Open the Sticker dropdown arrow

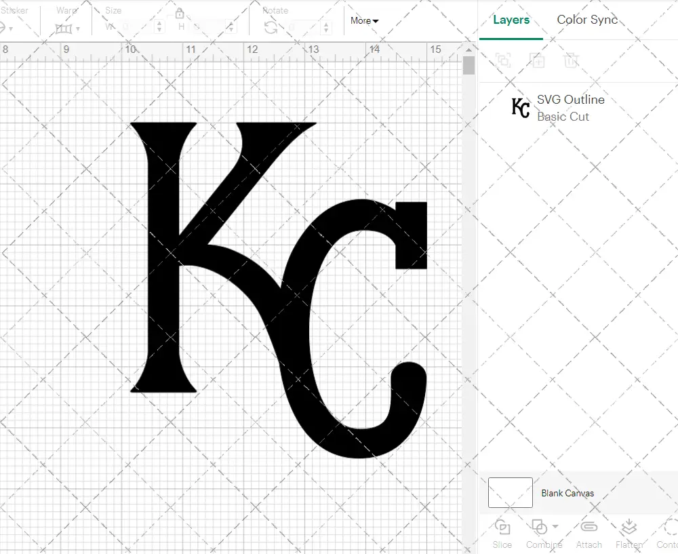11,28
